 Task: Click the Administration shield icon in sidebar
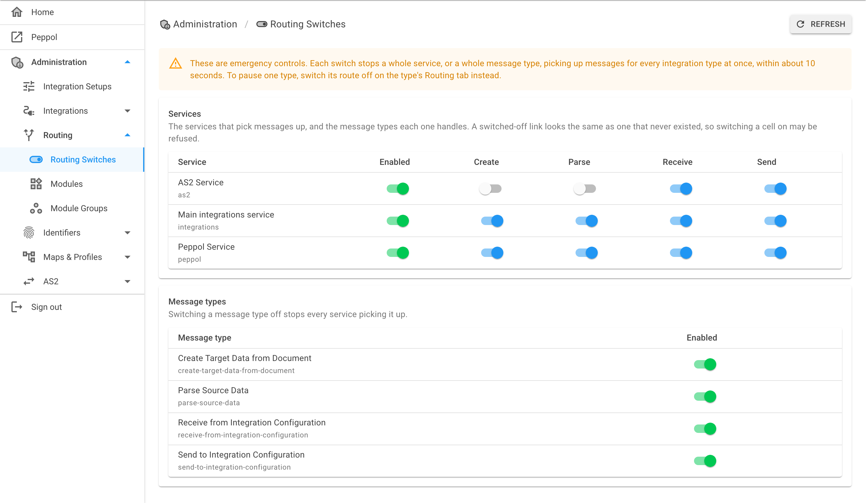[17, 62]
